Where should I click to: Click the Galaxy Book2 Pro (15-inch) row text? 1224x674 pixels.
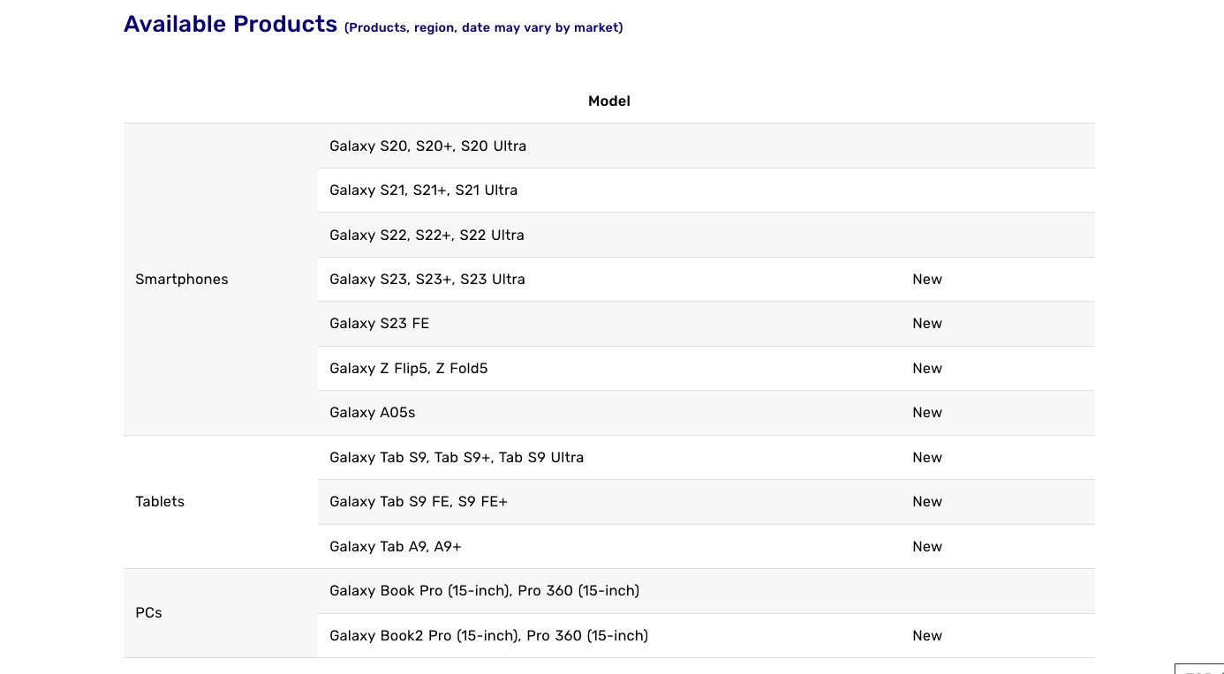click(489, 636)
